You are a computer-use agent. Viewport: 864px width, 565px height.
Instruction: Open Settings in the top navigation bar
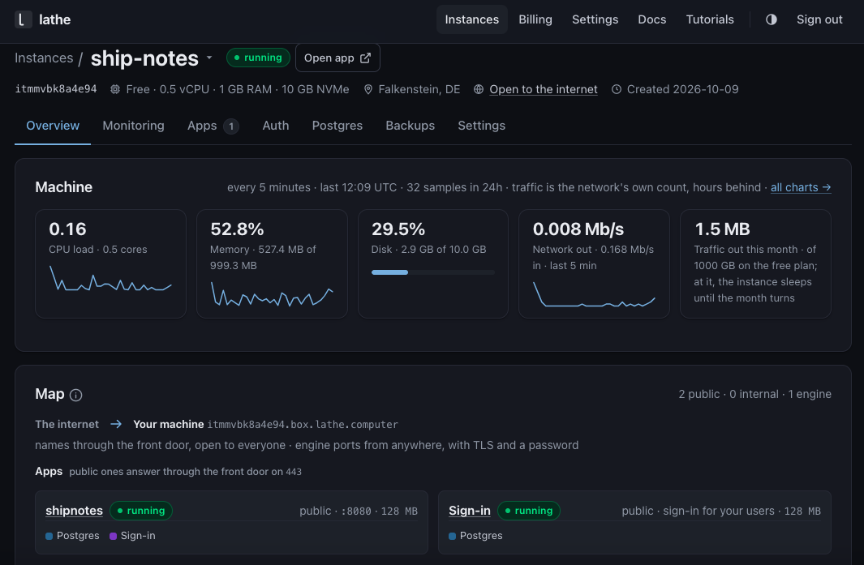[x=595, y=19]
